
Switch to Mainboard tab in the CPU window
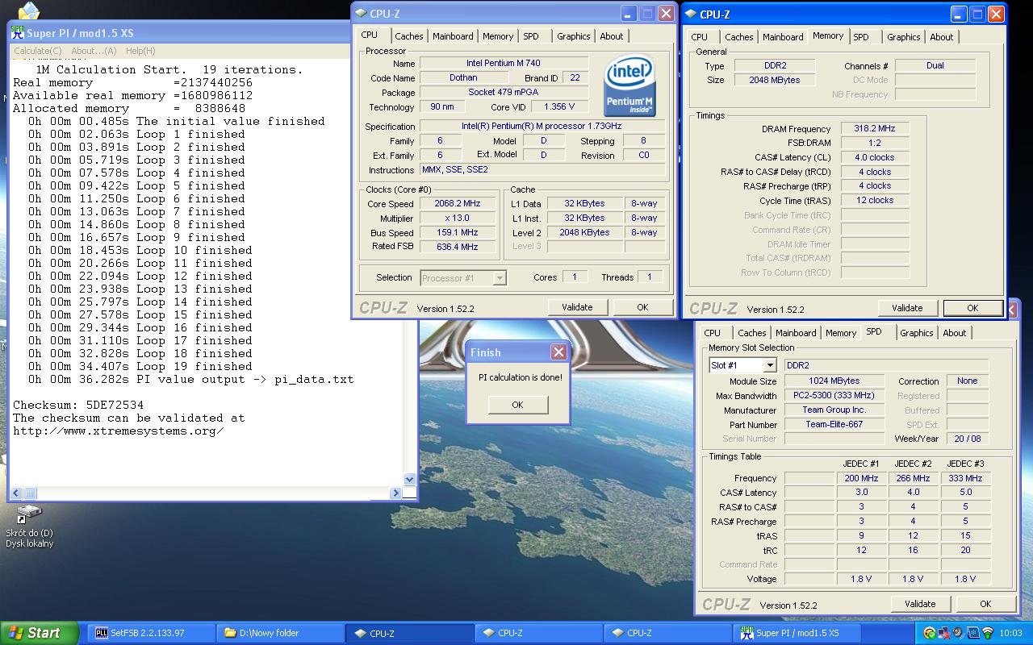pyautogui.click(x=453, y=36)
